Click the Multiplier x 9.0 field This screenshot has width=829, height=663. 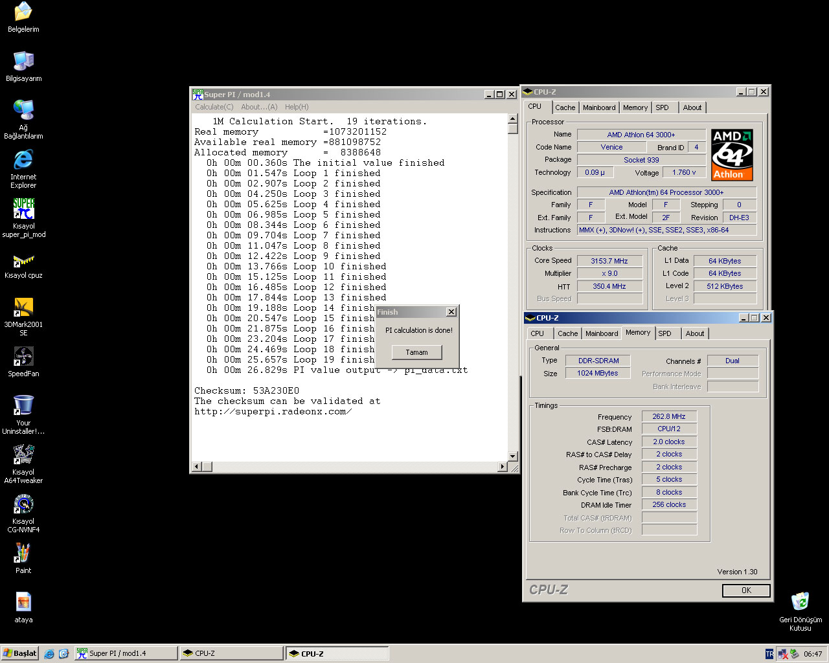(x=609, y=273)
